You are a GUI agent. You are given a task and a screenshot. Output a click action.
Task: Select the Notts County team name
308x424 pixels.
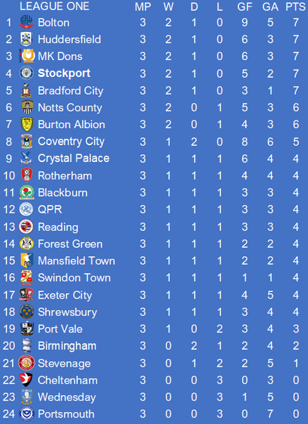(x=70, y=108)
